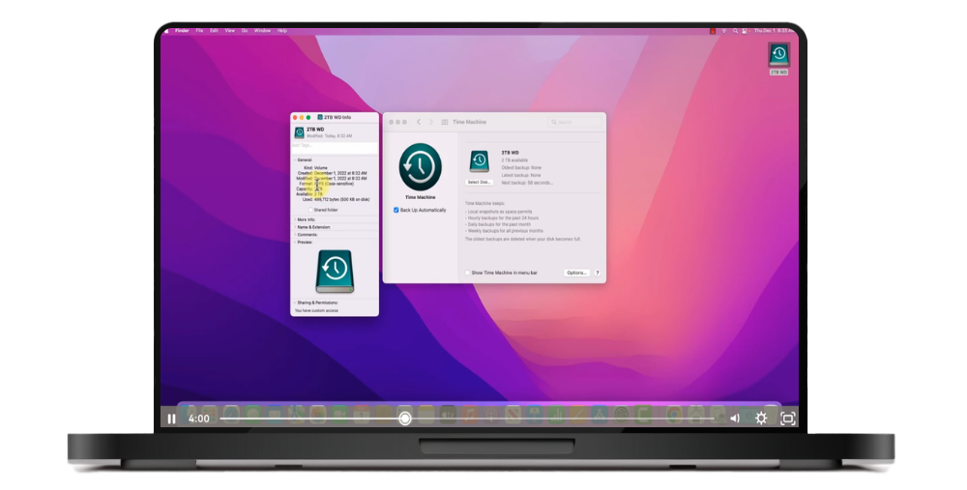Pause the video playback
The height and width of the screenshot is (490, 967).
(171, 418)
